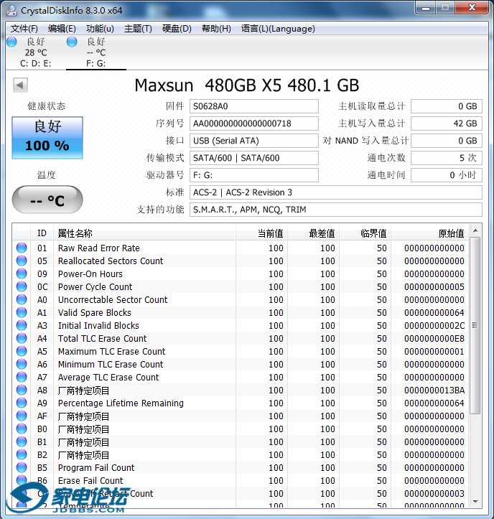This screenshot has height=519, width=494.
Task: Click status orb for attribute B2
Action: 22,454
